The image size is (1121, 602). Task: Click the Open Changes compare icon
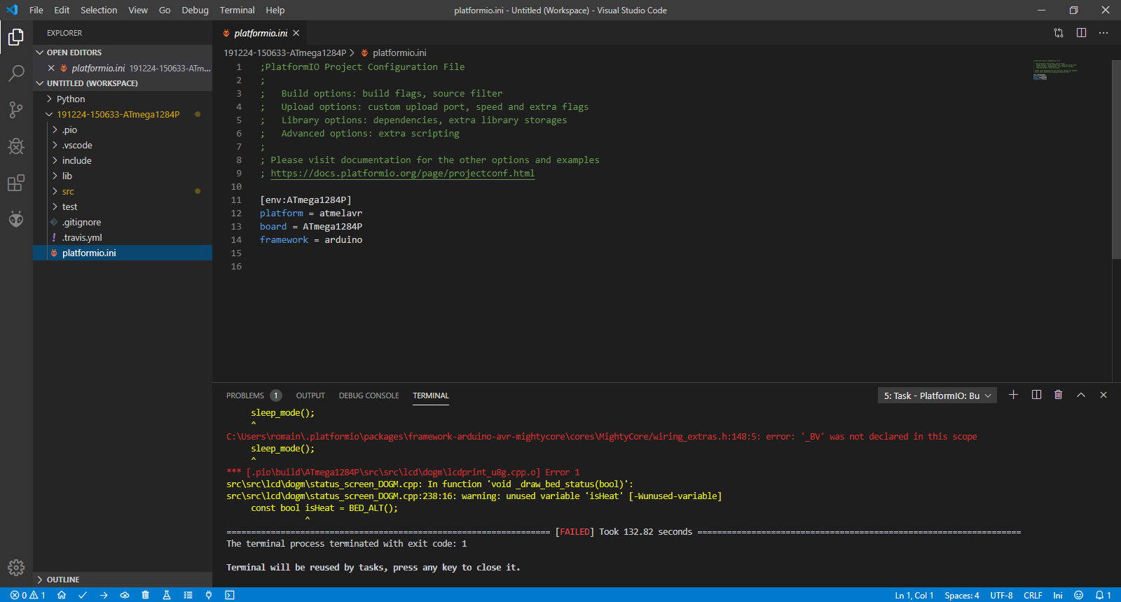point(1059,33)
